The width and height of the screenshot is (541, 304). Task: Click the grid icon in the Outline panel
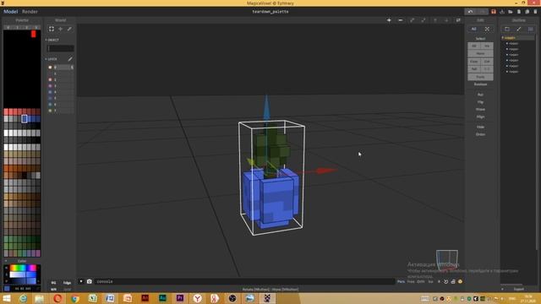pos(530,29)
